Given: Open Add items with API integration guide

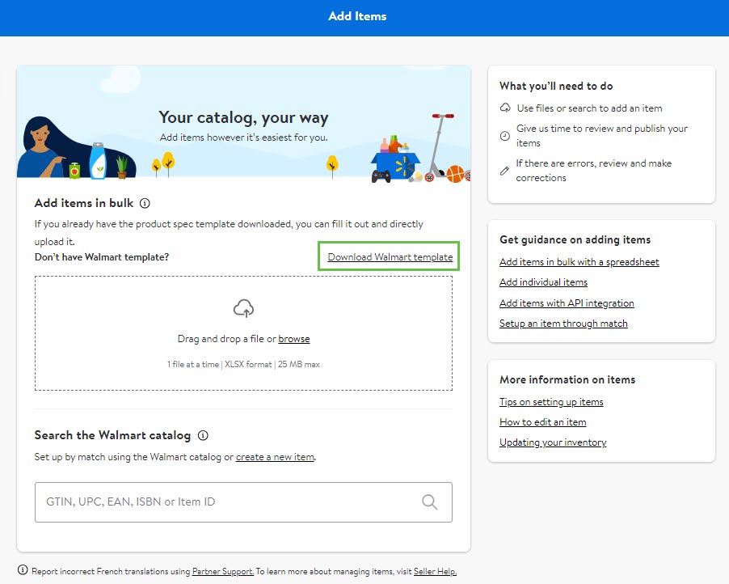Looking at the screenshot, I should 567,303.
